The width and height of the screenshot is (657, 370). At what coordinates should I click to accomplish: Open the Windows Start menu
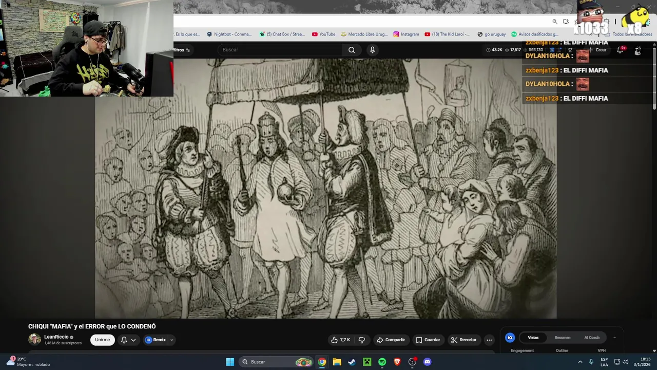(230, 362)
